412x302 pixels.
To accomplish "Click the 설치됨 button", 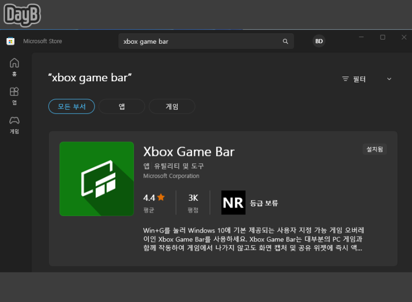I will (374, 148).
